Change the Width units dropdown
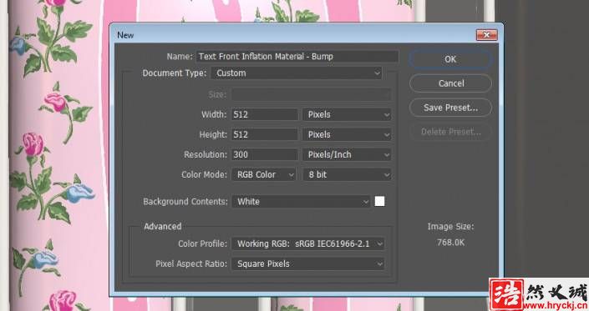The height and width of the screenshot is (311, 589). tap(347, 115)
